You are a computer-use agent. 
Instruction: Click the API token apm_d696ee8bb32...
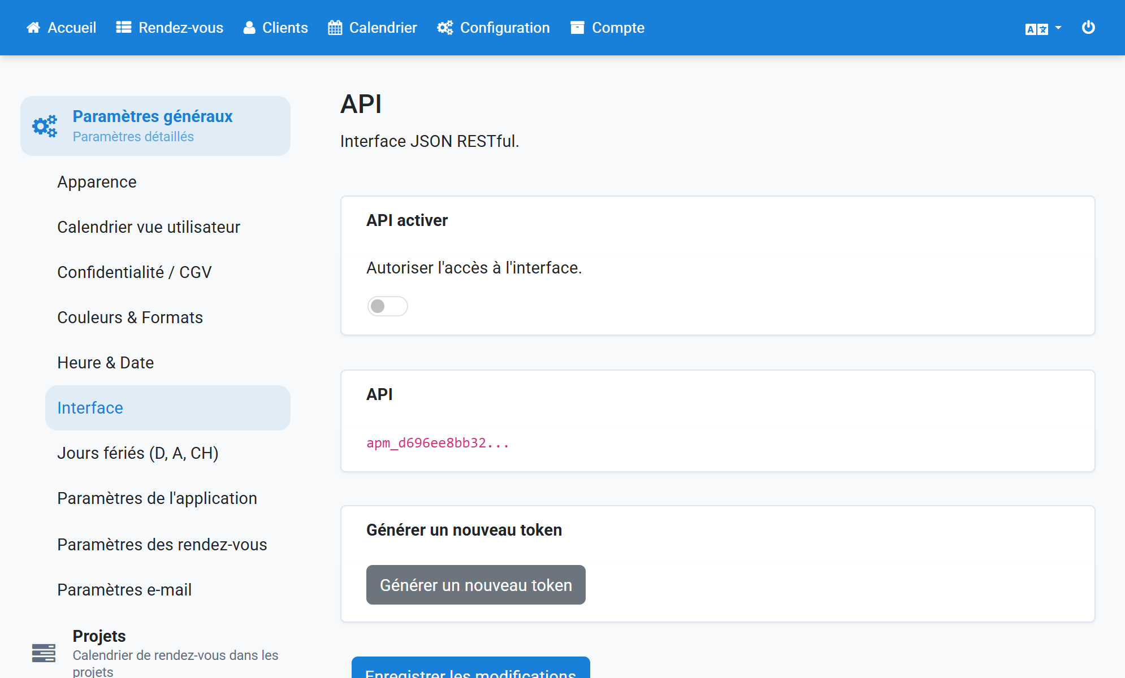[438, 443]
